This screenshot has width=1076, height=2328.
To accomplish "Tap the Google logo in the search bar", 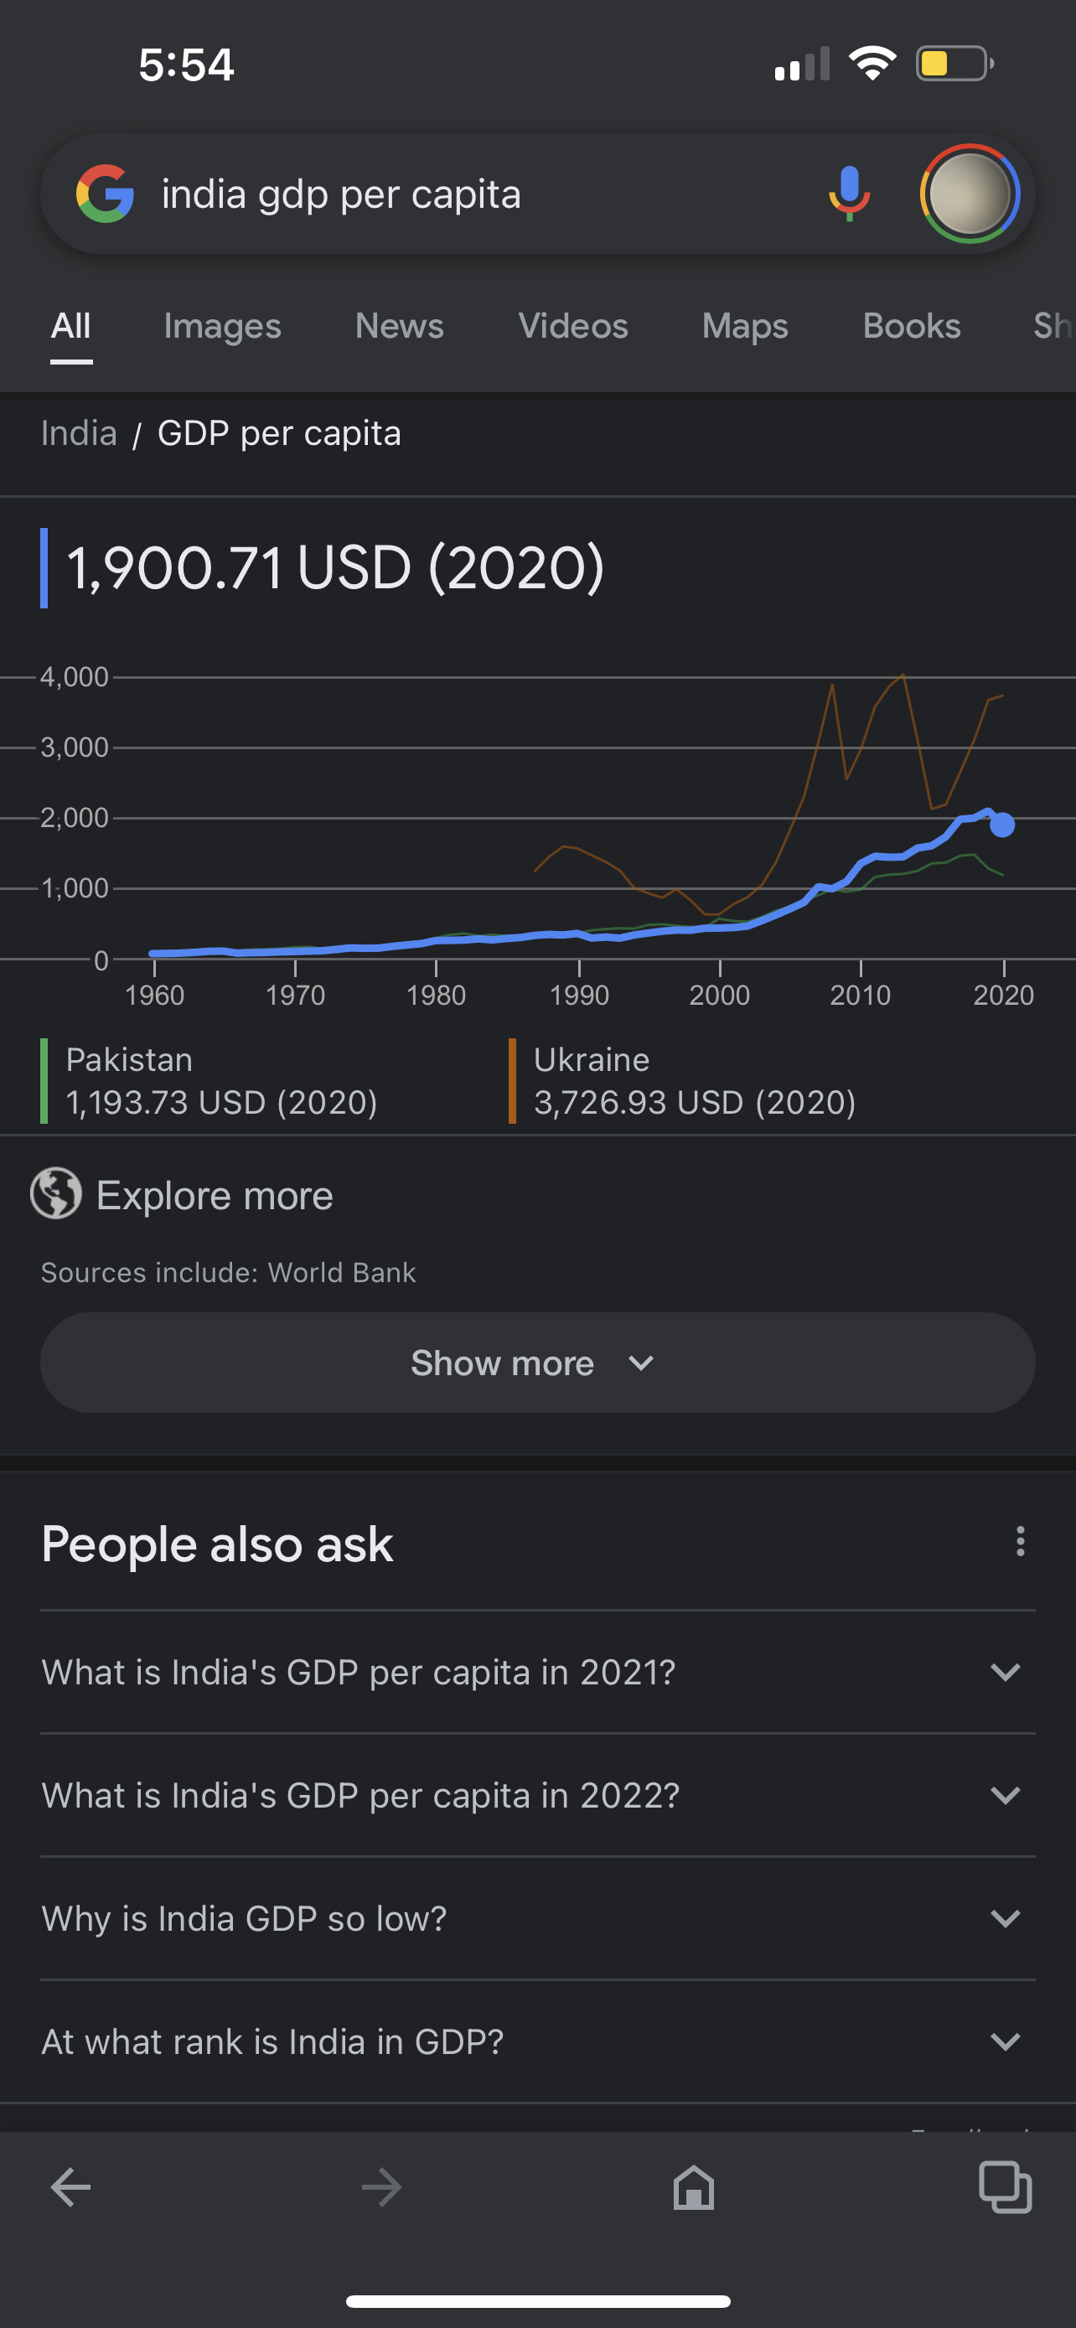I will coord(105,194).
